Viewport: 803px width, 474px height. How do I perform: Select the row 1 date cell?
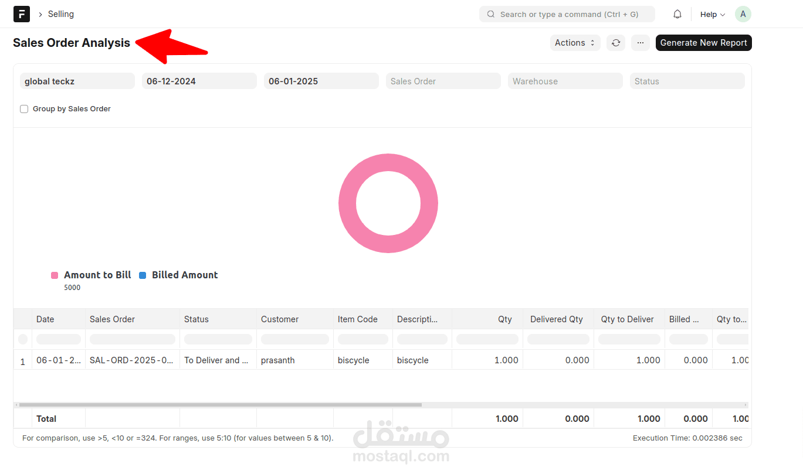(59, 360)
